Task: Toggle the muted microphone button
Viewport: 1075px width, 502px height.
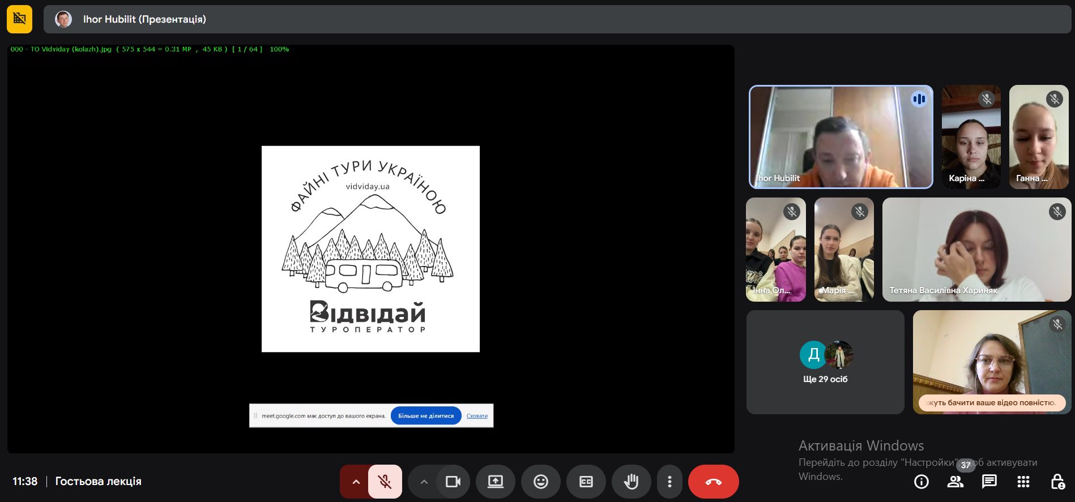Action: tap(385, 482)
